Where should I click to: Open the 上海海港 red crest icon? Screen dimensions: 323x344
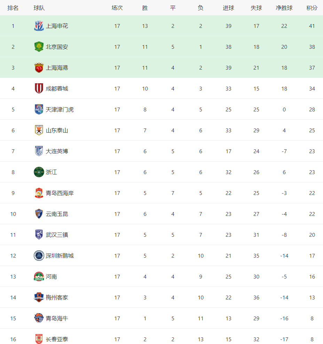(39, 68)
